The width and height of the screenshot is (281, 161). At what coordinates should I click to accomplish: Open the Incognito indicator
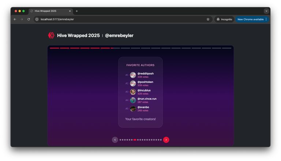click(x=224, y=19)
